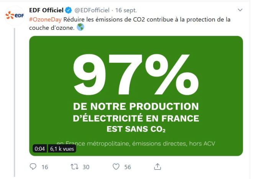Image resolution: width=254 pixels, height=179 pixels.
Task: Click the "EST SANS CO₂" text in video
Action: [136, 129]
